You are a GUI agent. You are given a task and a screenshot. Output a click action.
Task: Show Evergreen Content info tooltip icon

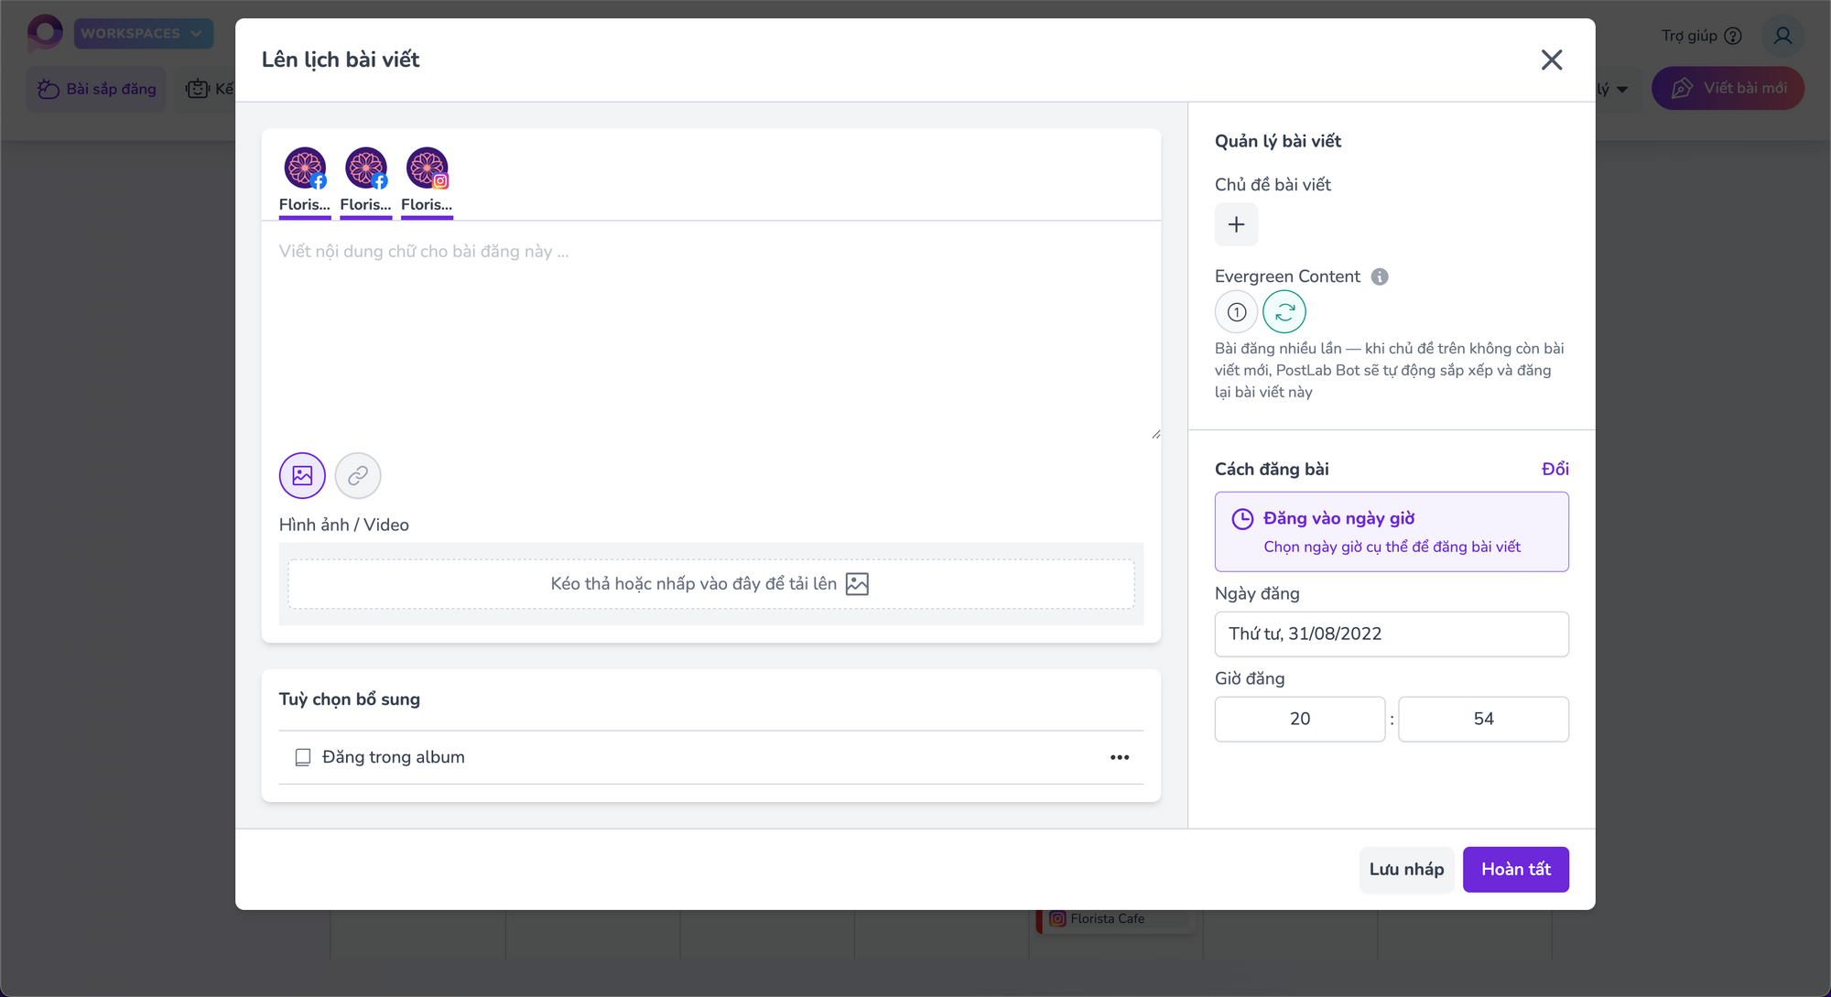(x=1380, y=276)
